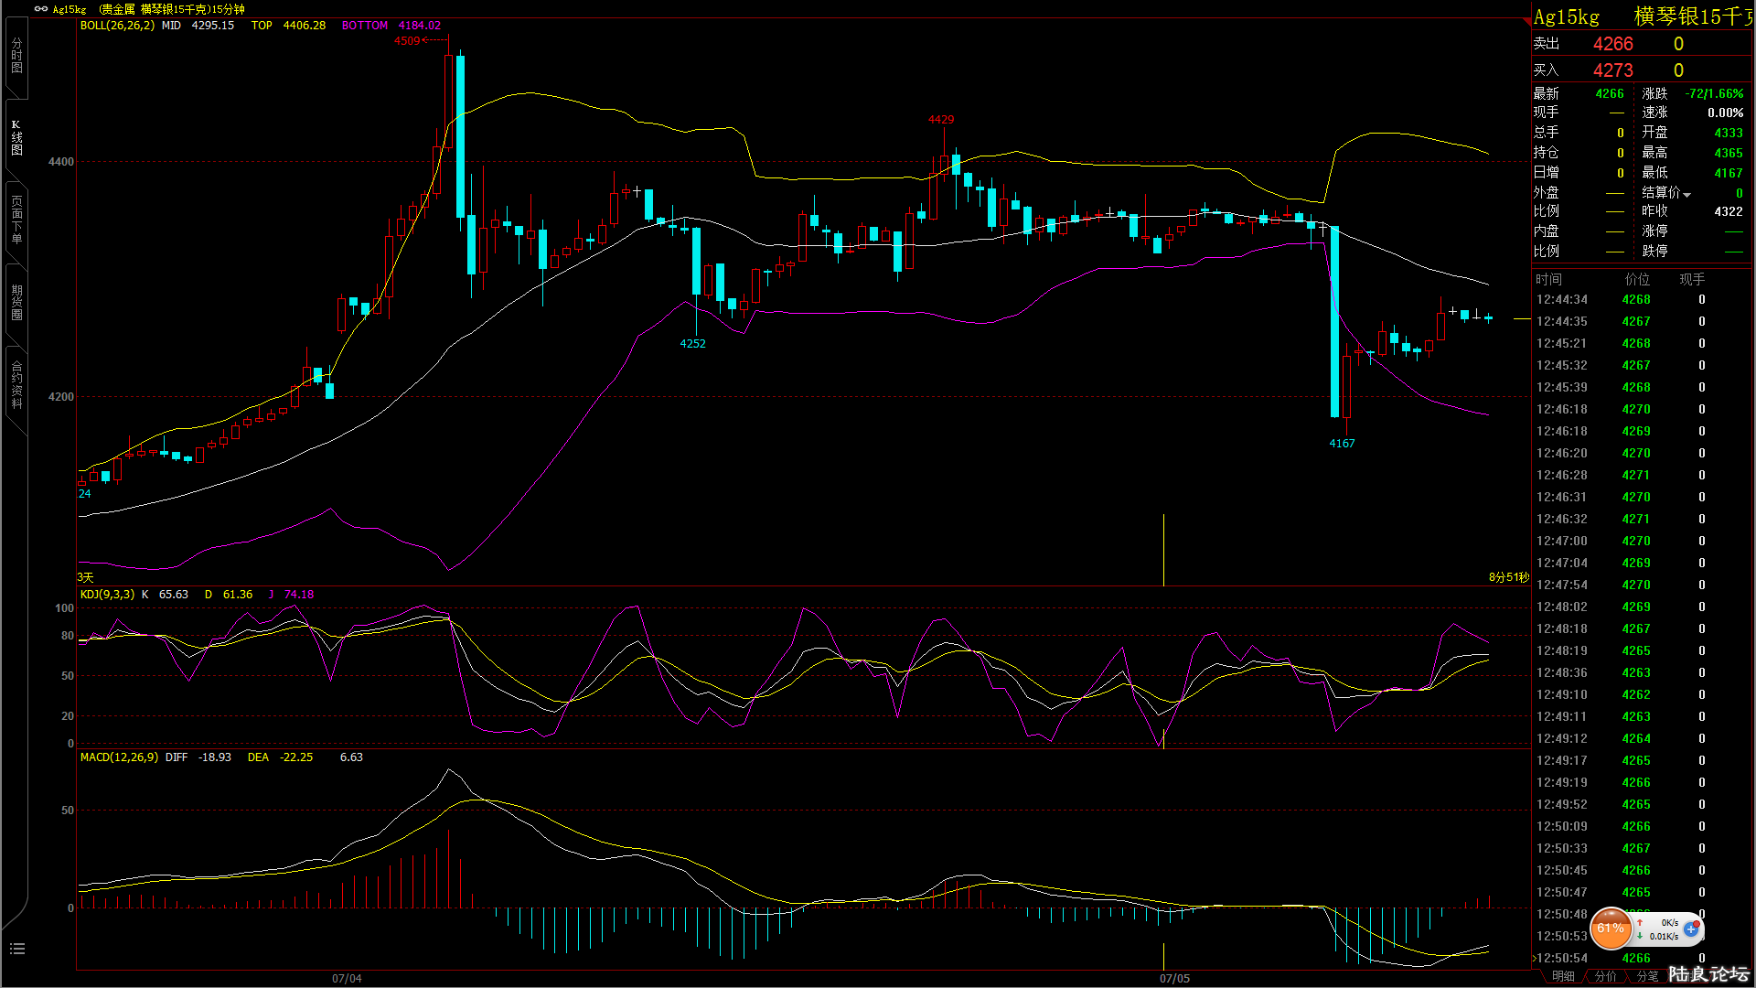Switch to 分价 tab at bottom
This screenshot has width=1756, height=988.
pyautogui.click(x=1605, y=976)
